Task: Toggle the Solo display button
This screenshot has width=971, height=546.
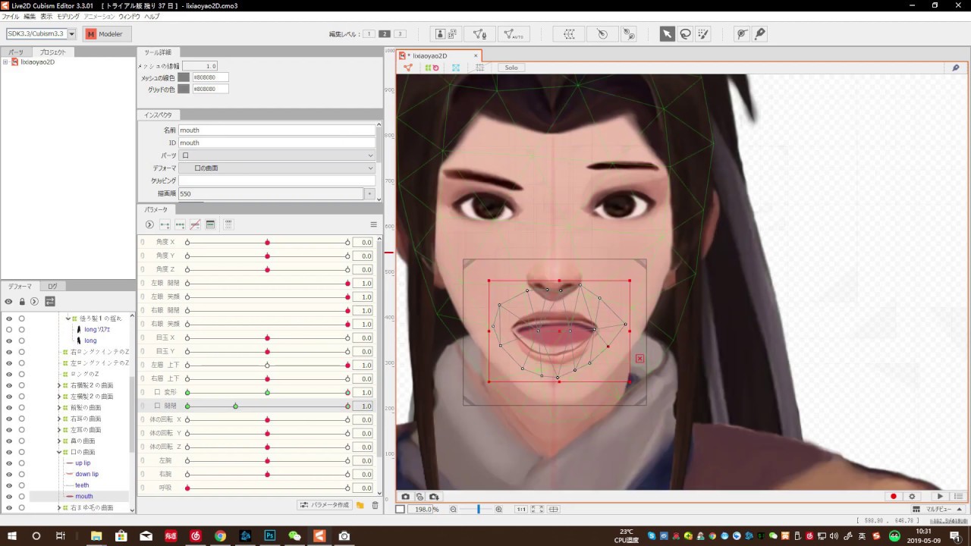Action: click(x=511, y=67)
